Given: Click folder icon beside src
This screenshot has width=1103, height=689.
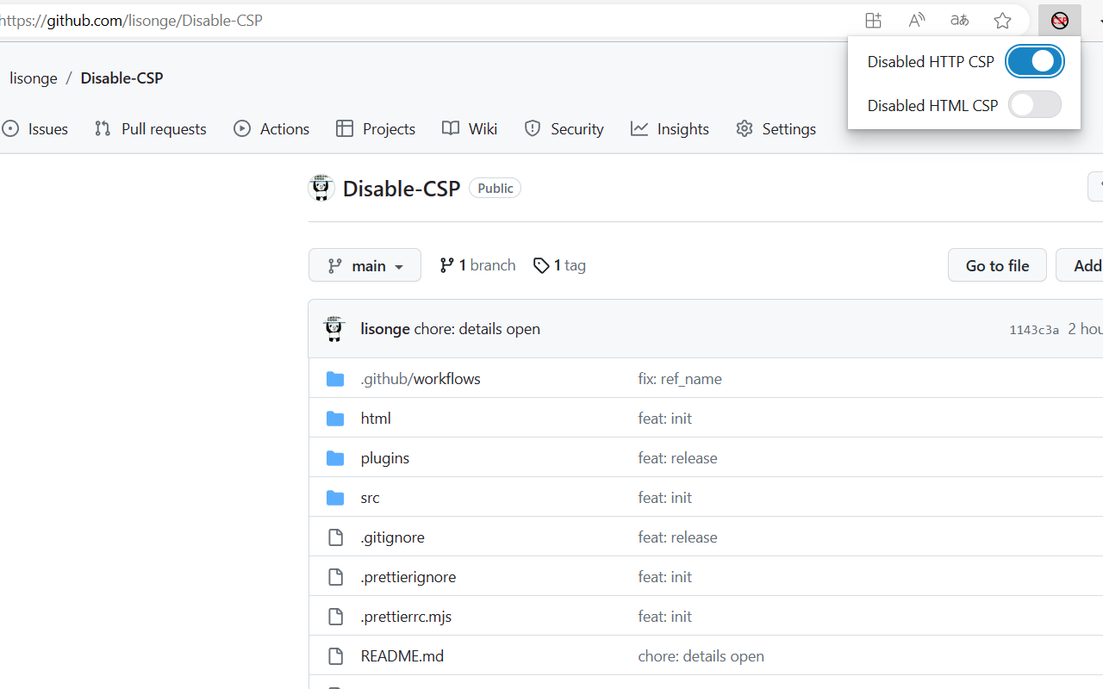Looking at the screenshot, I should pos(335,498).
